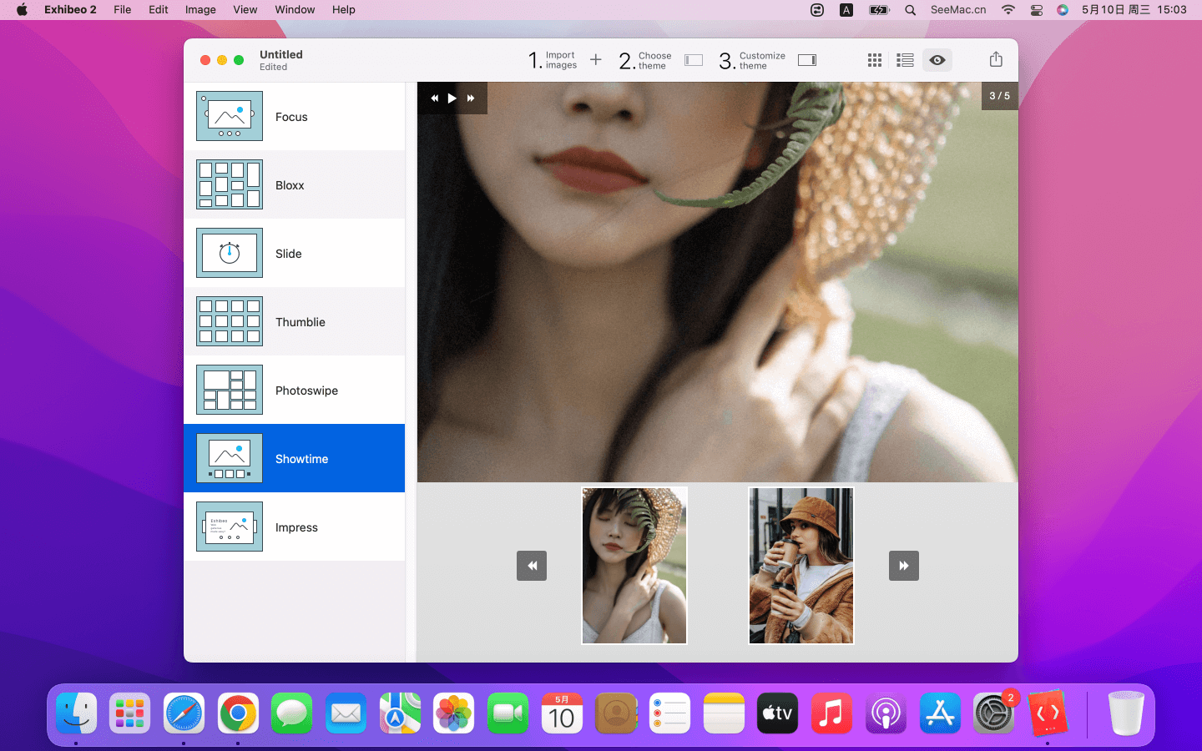Click the rewind button beside thumbnails
Image resolution: width=1202 pixels, height=751 pixels.
click(x=532, y=566)
